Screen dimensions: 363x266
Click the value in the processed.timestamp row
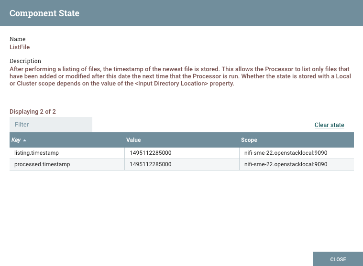pos(151,164)
